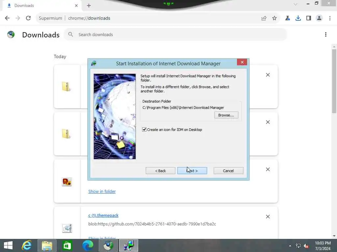The height and width of the screenshot is (252, 337).
Task: Click the second zip folder file icon
Action: [x=66, y=134]
